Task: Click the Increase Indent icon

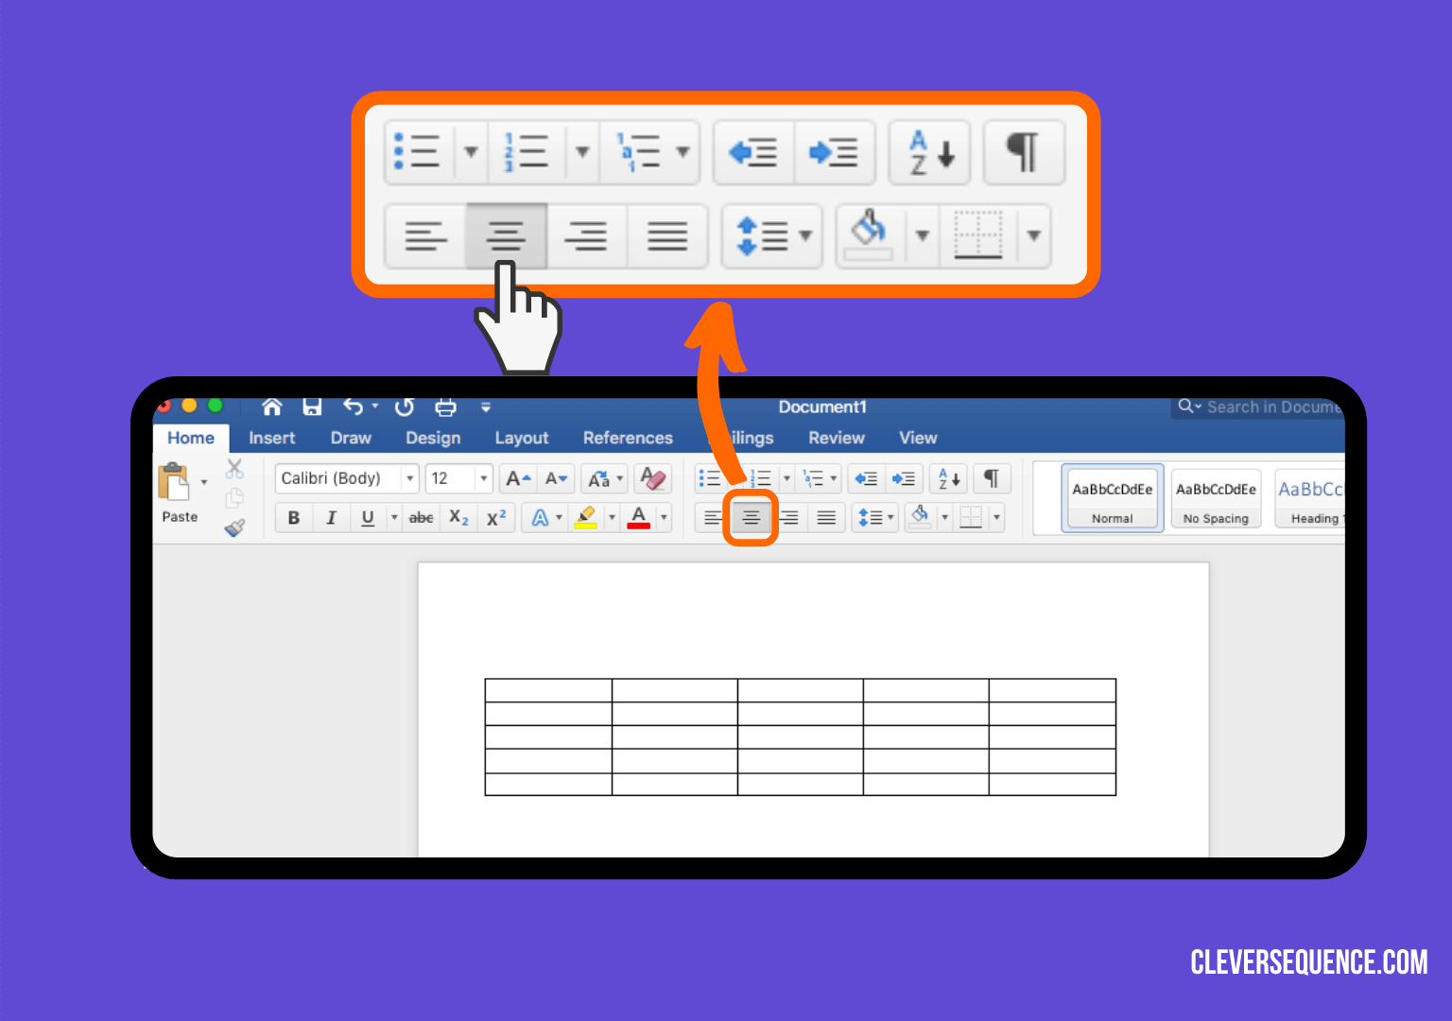Action: pyautogui.click(x=904, y=478)
